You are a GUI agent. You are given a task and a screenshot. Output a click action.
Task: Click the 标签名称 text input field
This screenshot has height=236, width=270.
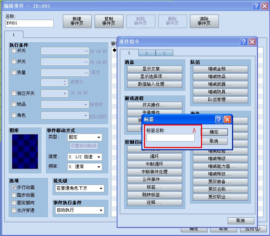[171, 138]
